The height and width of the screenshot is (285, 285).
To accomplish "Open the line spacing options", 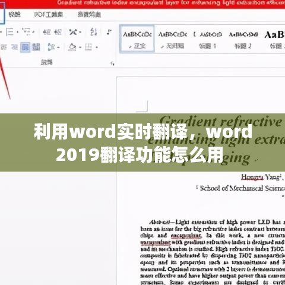I will 52,47.
